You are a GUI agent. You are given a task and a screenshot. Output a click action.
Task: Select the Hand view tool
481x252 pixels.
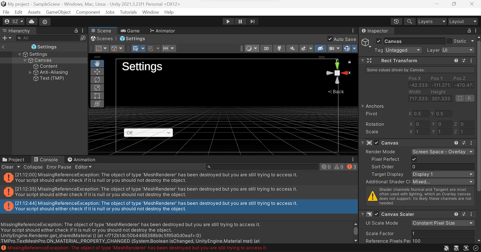coord(97,63)
